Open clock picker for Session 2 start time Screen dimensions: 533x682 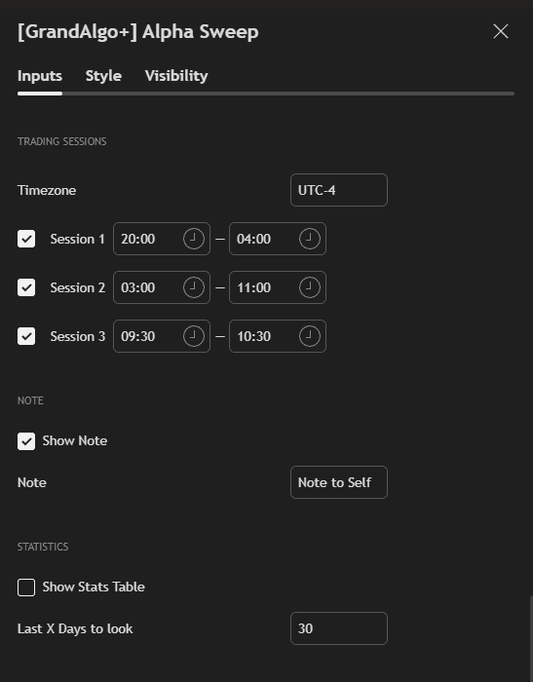pos(194,287)
